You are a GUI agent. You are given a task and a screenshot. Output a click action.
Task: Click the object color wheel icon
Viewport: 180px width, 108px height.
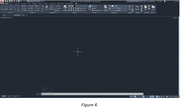pos(109,6)
